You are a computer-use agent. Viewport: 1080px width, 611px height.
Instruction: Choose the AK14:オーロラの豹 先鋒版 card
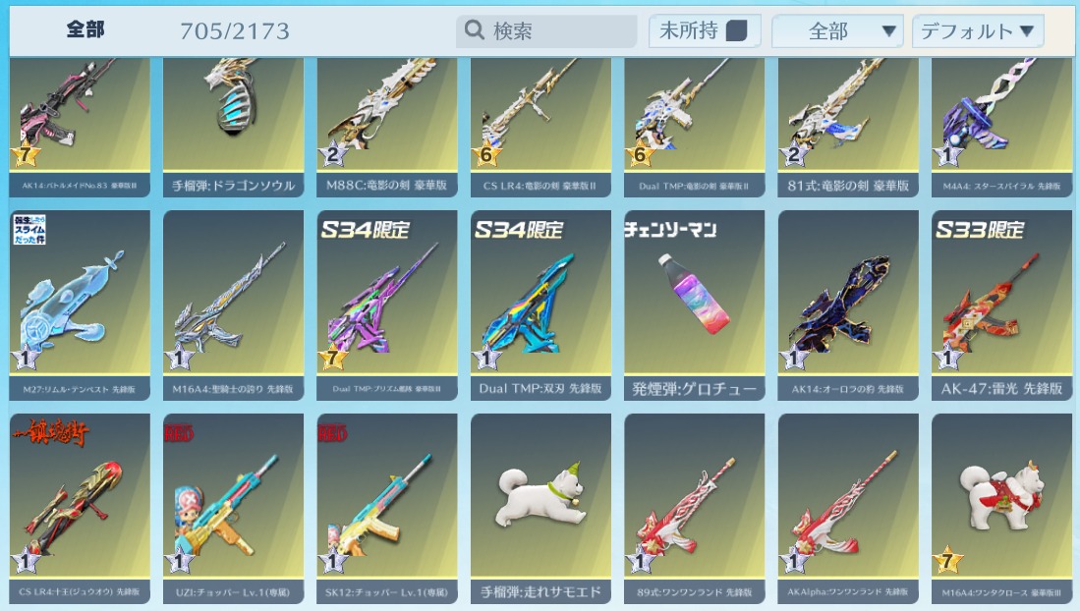point(848,305)
